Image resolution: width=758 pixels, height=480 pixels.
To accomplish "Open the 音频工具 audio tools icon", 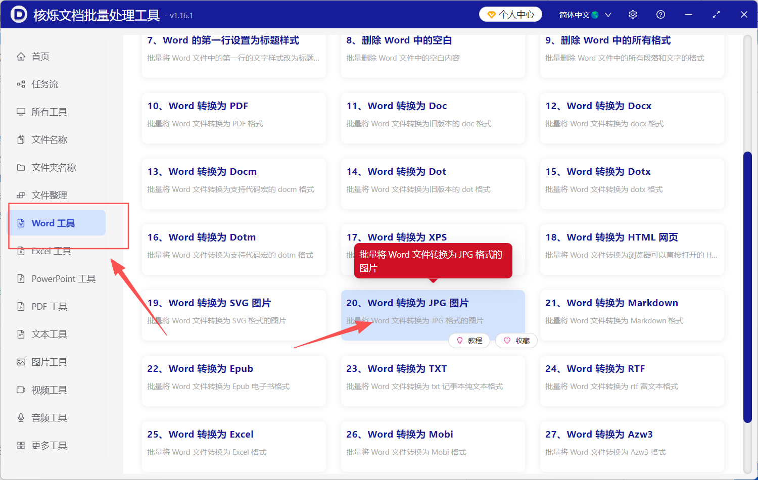I will 21,417.
